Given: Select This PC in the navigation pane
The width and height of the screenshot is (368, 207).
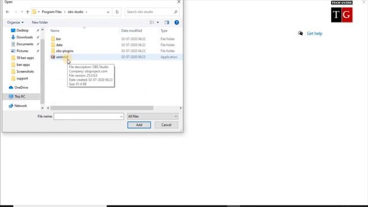Looking at the screenshot, I should tap(20, 97).
